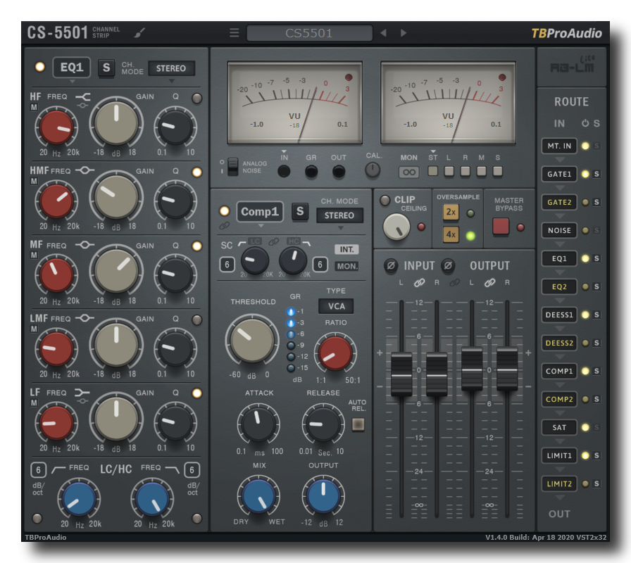631x563 pixels.
Task: Select the SAT route module
Action: pyautogui.click(x=559, y=427)
